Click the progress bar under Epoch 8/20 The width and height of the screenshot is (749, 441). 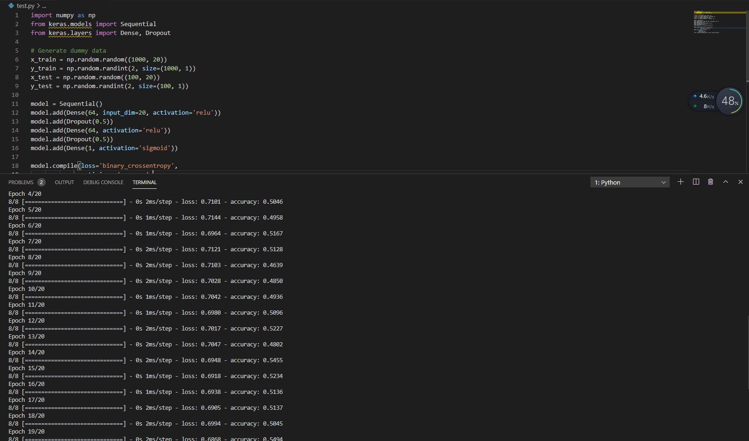[x=74, y=265]
